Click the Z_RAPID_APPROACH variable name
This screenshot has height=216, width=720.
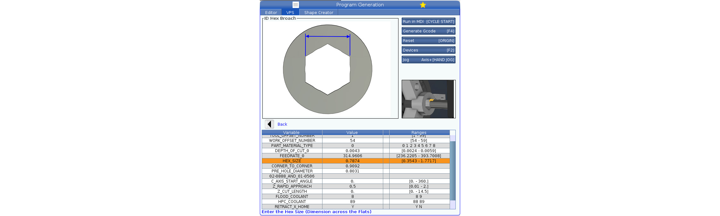tap(292, 186)
